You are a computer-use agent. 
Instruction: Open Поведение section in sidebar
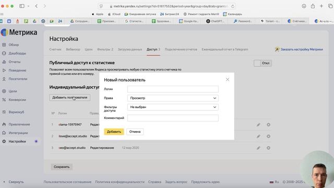[x=17, y=70]
